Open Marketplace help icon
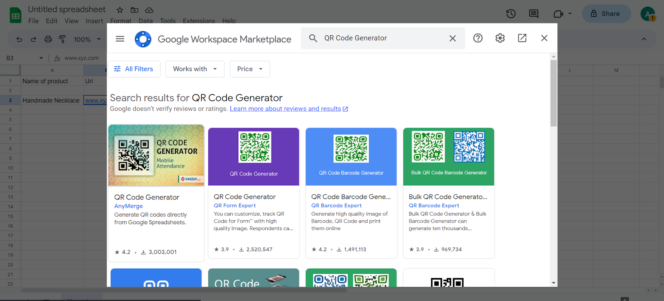 coord(478,38)
